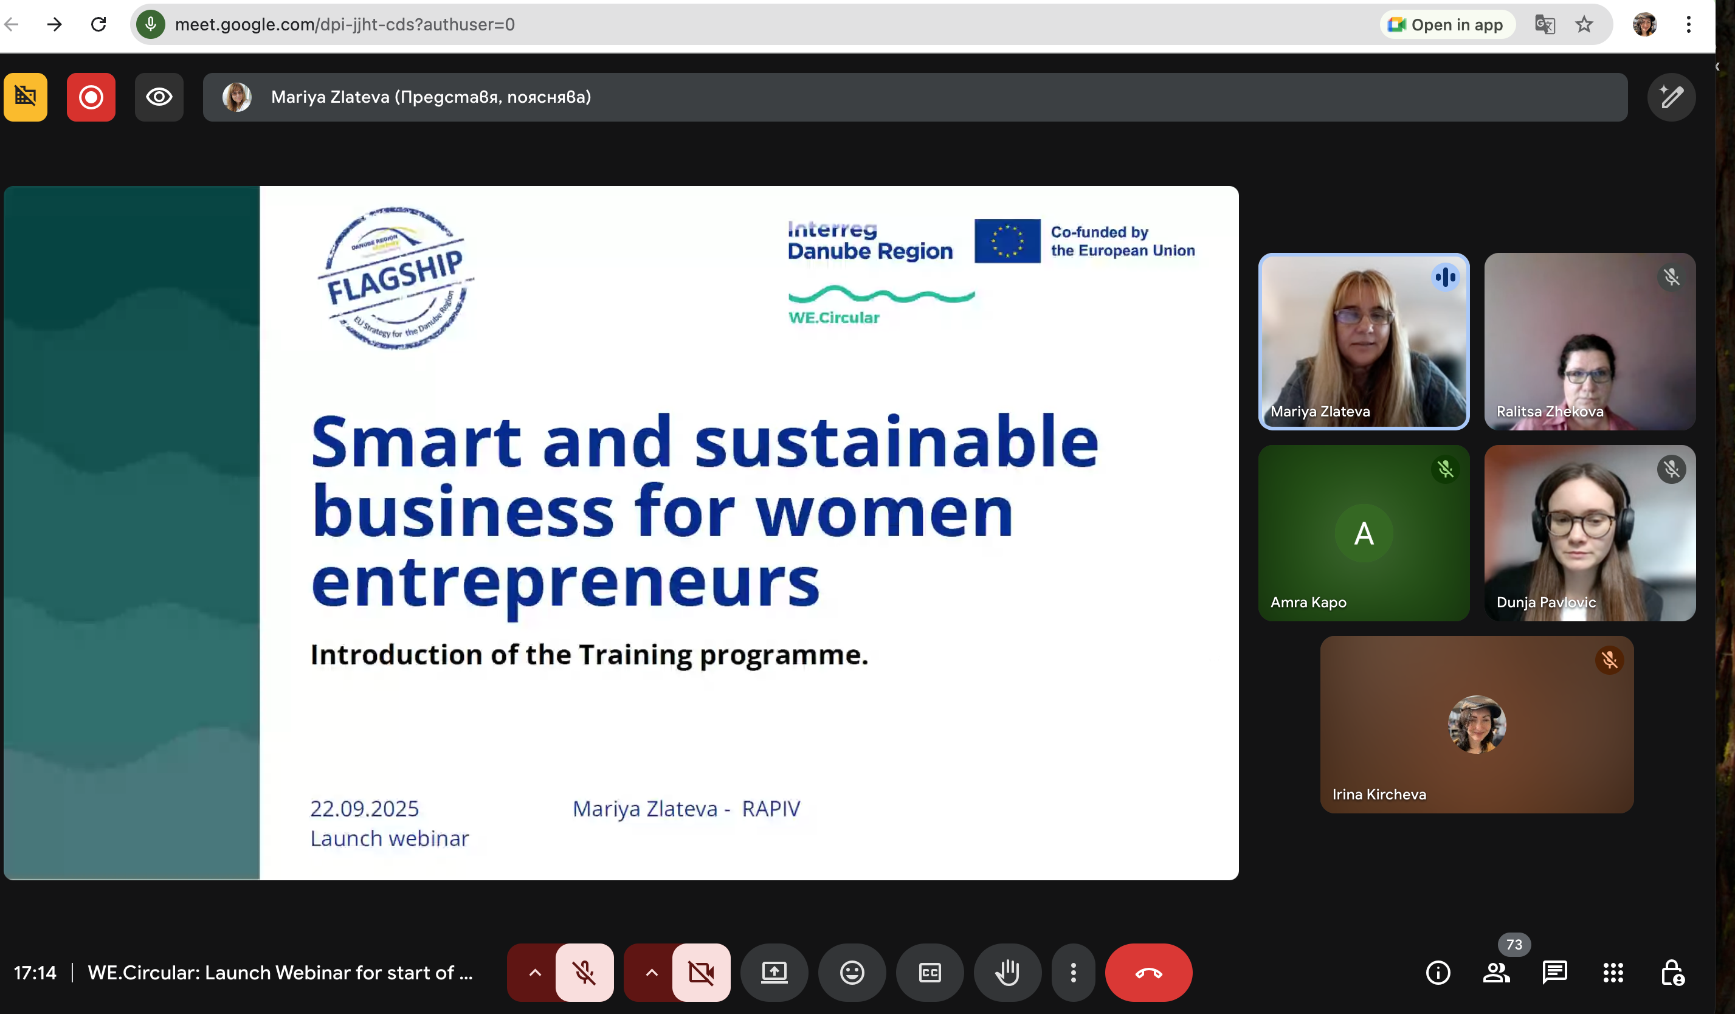
Task: Open the emoji reactions button
Action: 852,972
